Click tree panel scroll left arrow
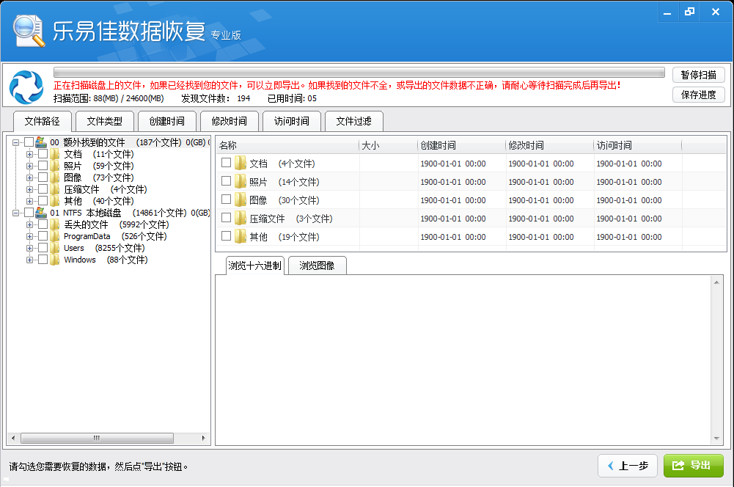This screenshot has width=734, height=487. tap(13, 439)
